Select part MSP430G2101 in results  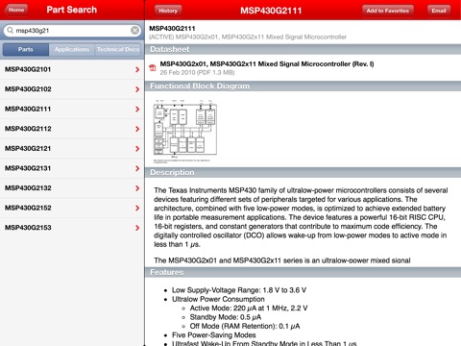coord(72,69)
